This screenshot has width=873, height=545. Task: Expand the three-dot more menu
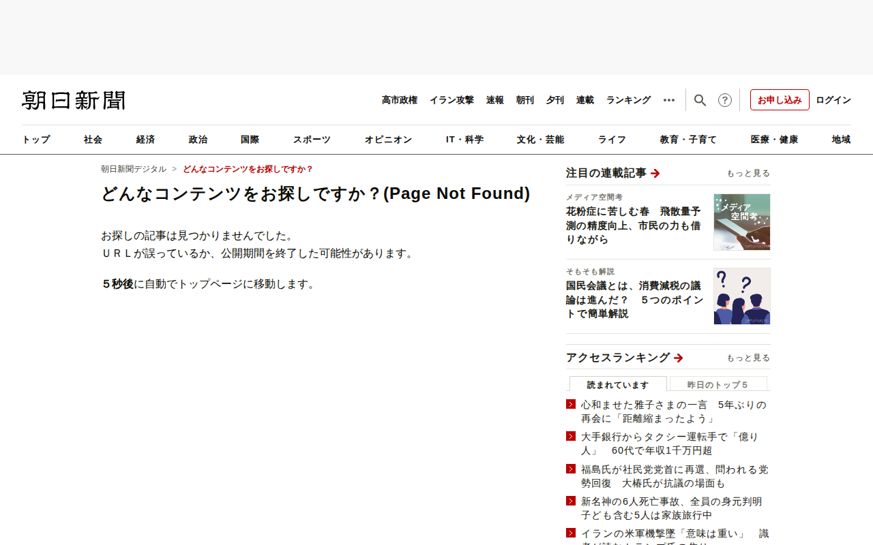coord(669,100)
